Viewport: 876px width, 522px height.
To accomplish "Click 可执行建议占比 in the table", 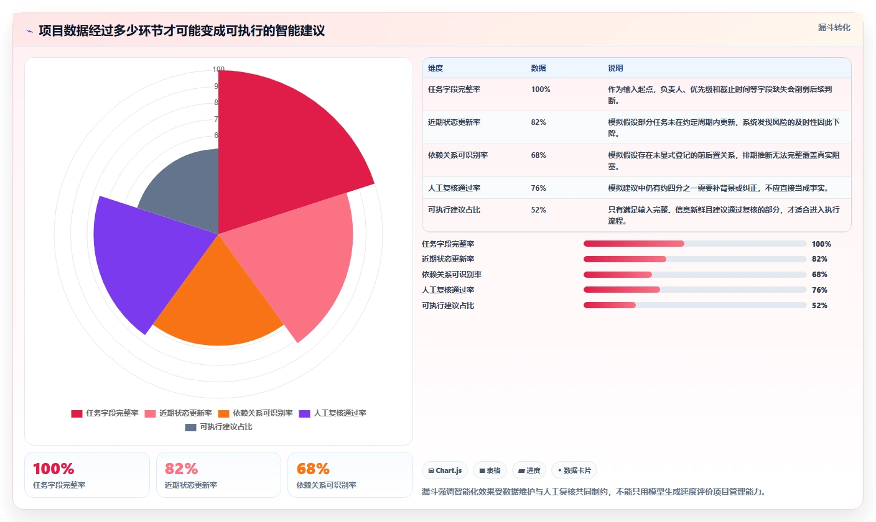I will 454,210.
